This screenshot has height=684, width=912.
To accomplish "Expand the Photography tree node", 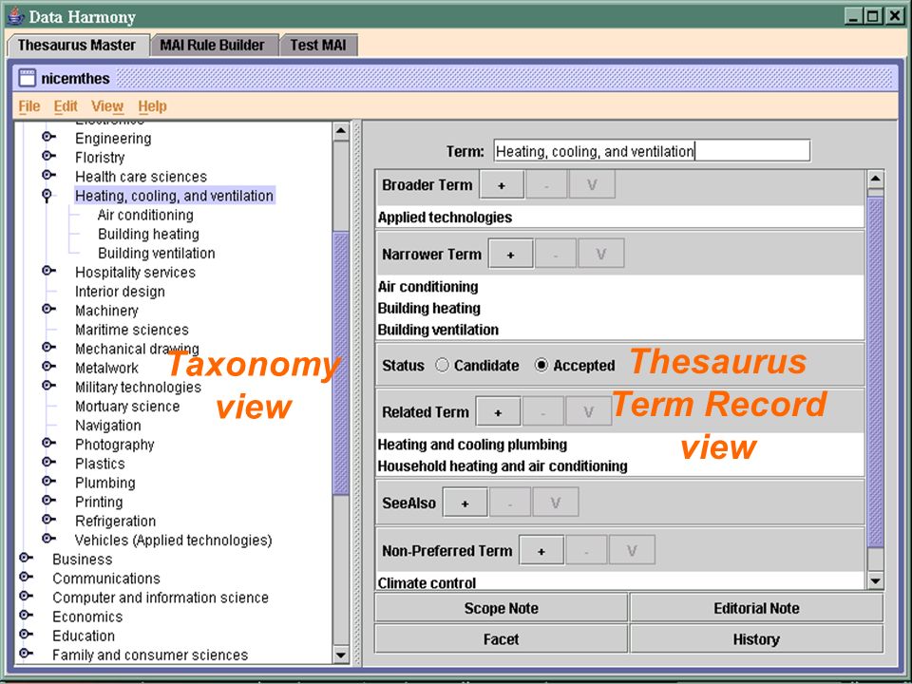I will click(x=48, y=443).
